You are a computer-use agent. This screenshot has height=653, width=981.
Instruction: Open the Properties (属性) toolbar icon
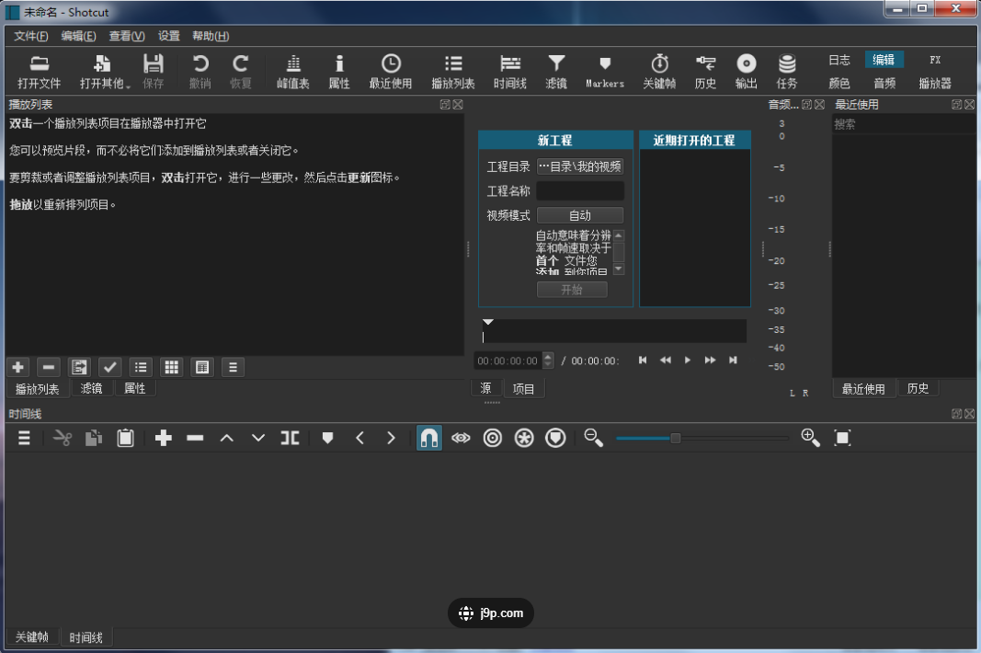point(339,72)
